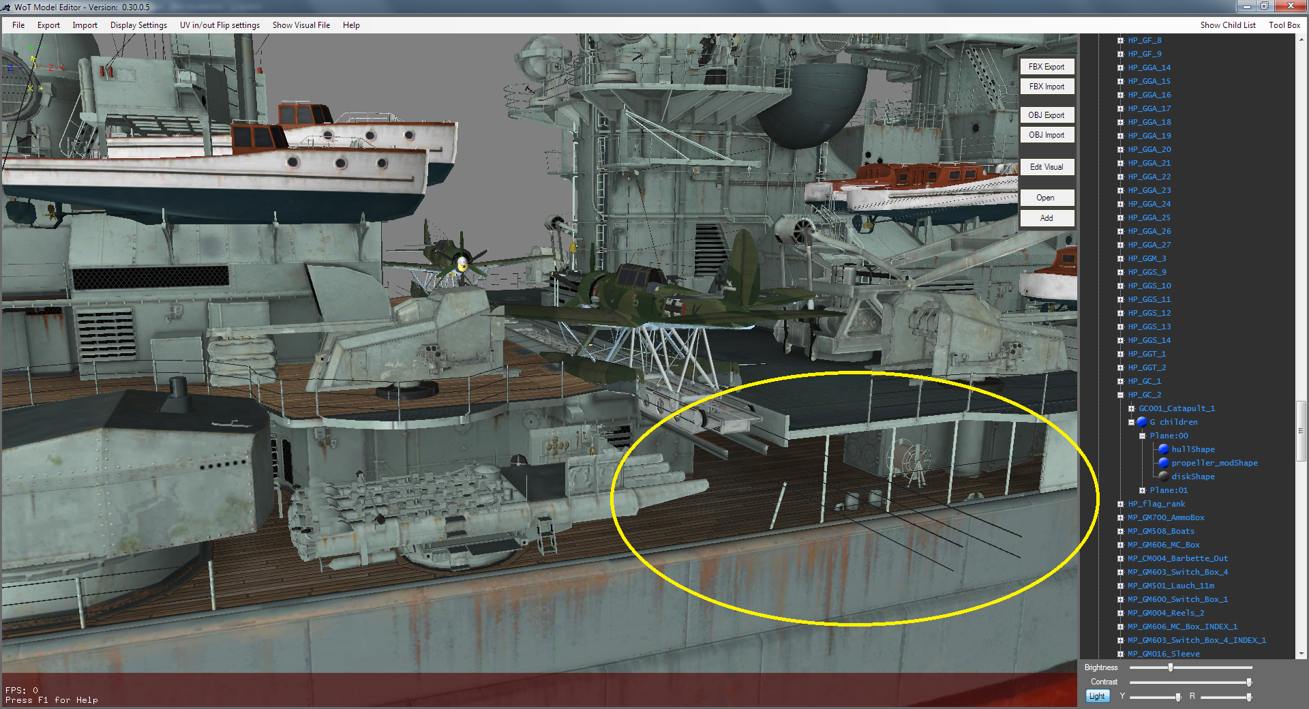Click the FBX Export button

(x=1047, y=67)
